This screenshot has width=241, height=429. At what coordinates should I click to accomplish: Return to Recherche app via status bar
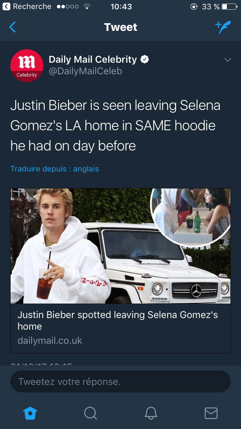[27, 6]
